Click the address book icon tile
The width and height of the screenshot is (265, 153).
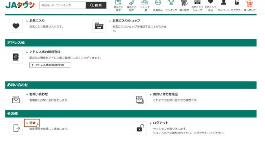click(16, 57)
